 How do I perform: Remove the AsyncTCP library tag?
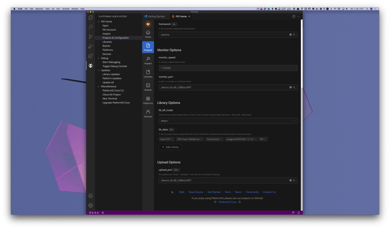[172, 139]
